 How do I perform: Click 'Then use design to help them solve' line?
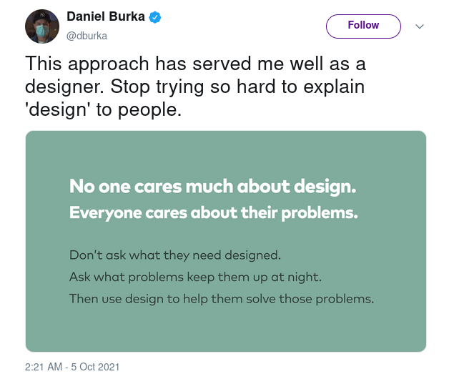pyautogui.click(x=221, y=299)
